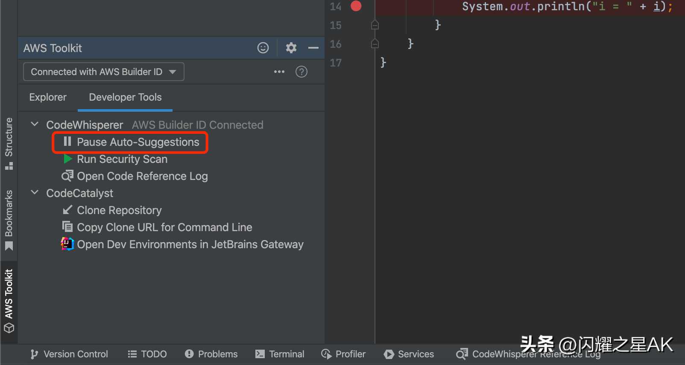Click the green play icon for Security Scan
This screenshot has width=685, height=365.
point(67,159)
